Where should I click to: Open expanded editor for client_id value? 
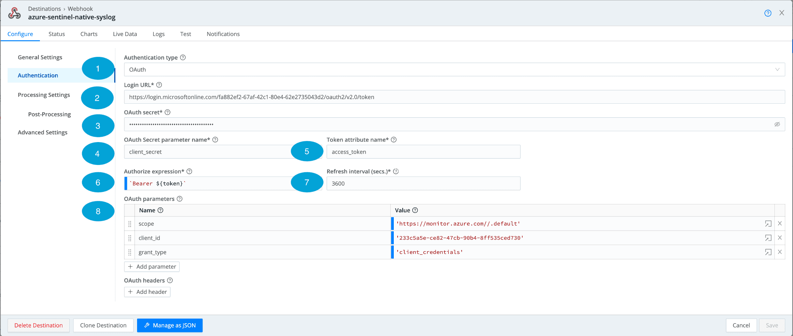point(768,238)
